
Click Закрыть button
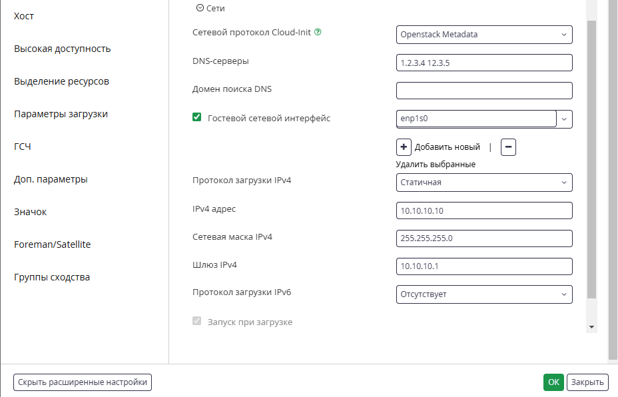coord(587,382)
